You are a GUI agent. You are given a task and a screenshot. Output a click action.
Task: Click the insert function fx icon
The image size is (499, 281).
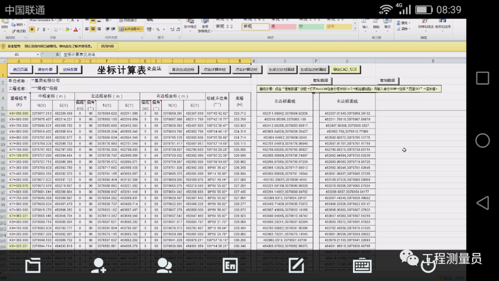click(57, 55)
